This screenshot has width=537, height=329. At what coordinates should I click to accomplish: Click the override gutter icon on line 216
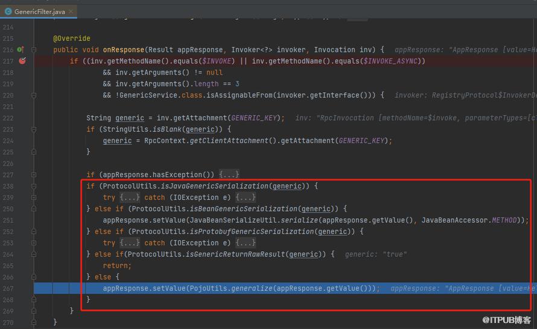pyautogui.click(x=21, y=49)
